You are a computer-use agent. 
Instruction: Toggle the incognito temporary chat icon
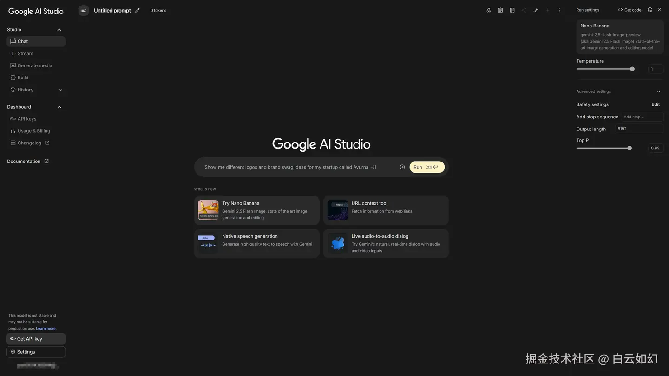tap(489, 10)
